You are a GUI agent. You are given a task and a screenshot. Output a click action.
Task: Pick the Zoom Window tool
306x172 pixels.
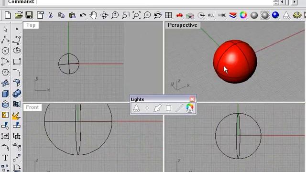click(126, 15)
